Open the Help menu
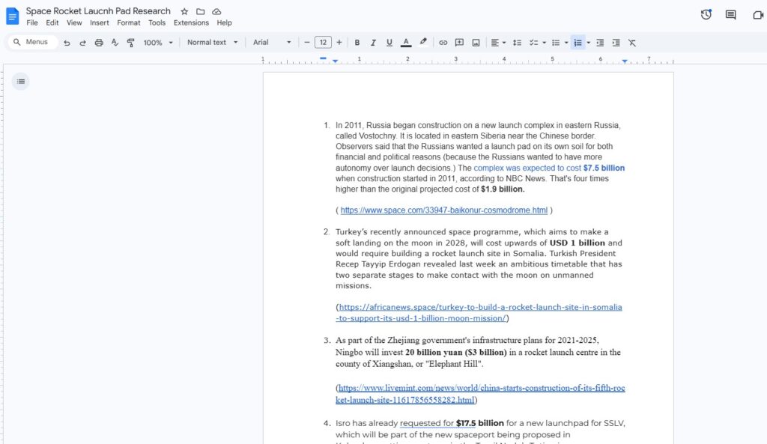This screenshot has height=444, width=767. (225, 22)
